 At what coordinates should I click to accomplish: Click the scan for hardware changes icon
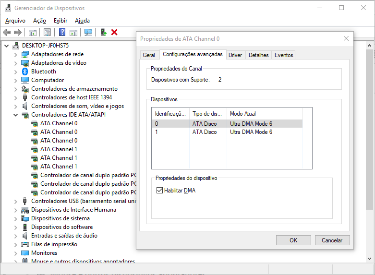click(x=88, y=32)
